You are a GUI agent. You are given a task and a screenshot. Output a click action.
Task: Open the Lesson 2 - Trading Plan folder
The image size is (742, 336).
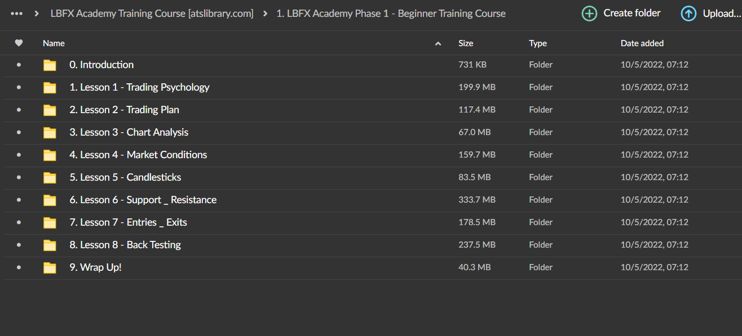coord(124,110)
